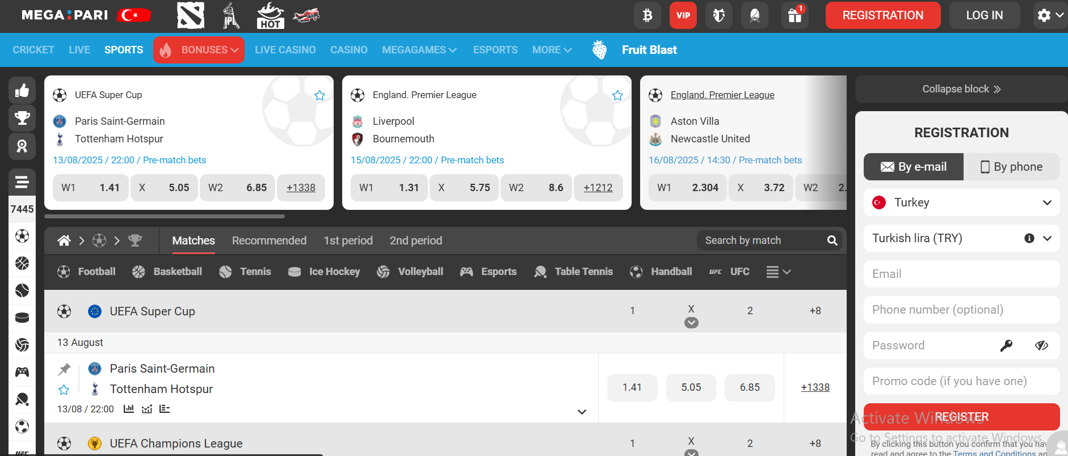Screen dimensions: 1068x456
Task: Toggle password visibility eye icon
Action: click(x=1041, y=345)
